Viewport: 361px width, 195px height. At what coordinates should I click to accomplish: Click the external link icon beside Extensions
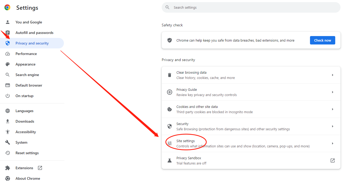(40, 168)
